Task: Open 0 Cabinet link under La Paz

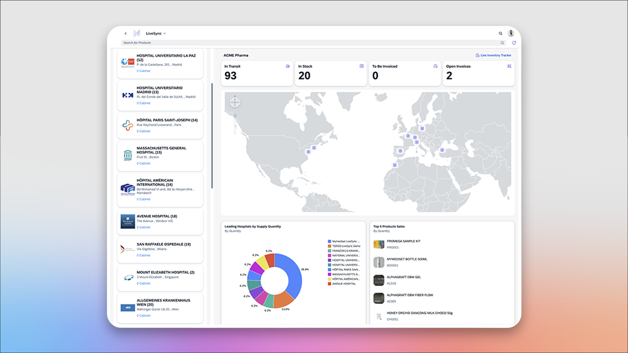Action: point(143,71)
